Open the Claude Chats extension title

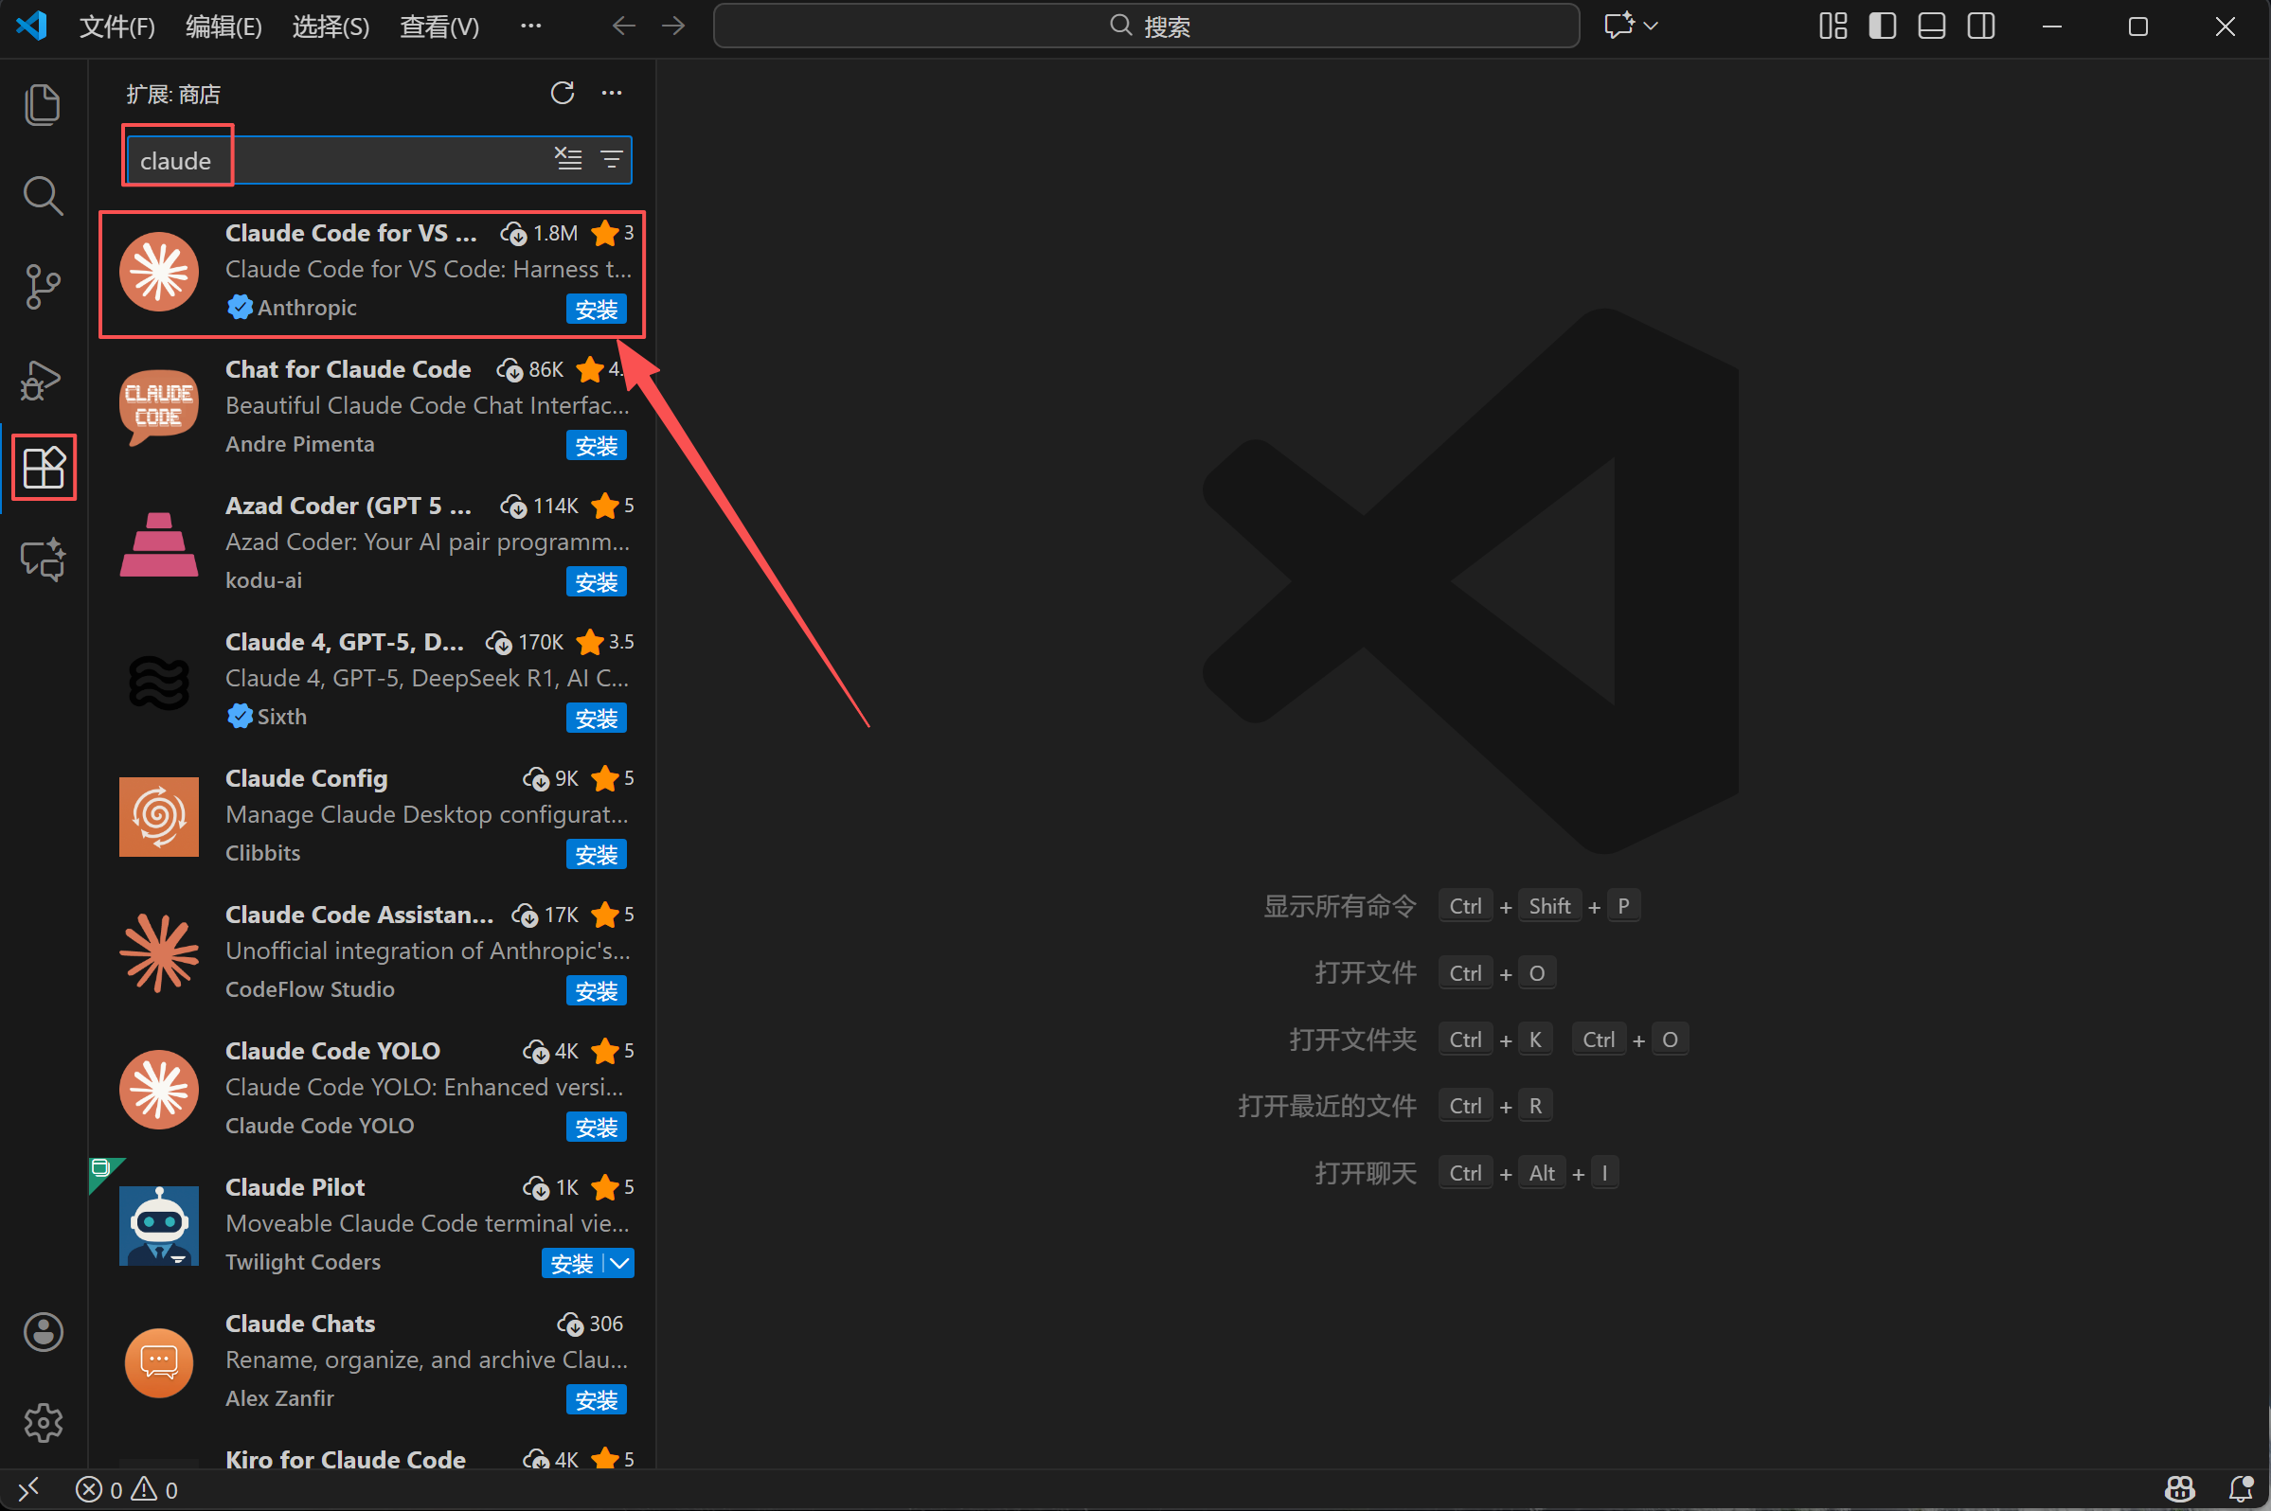[300, 1324]
